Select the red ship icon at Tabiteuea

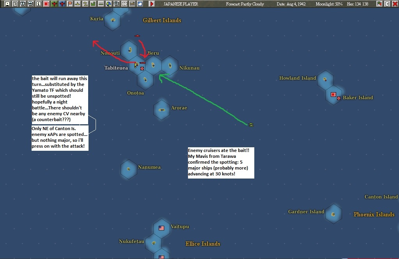tap(142, 63)
